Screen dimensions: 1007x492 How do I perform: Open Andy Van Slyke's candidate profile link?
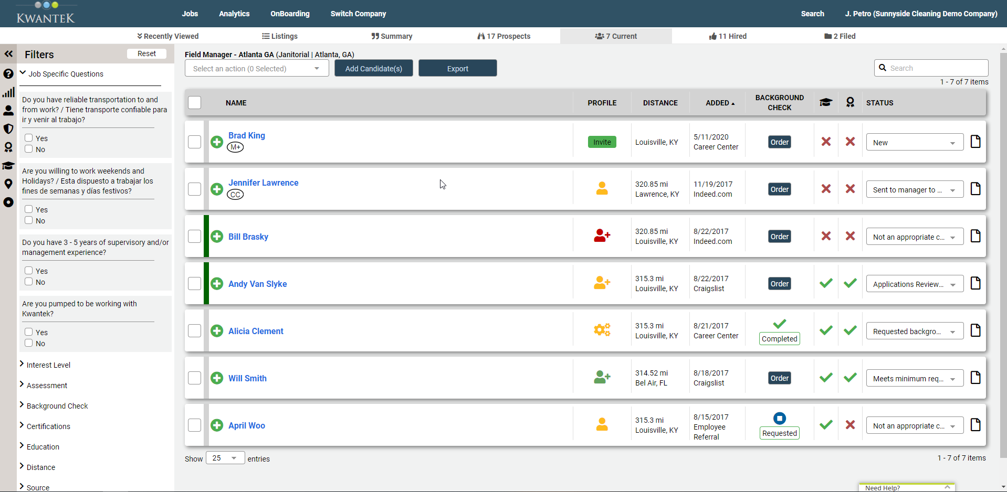257,284
